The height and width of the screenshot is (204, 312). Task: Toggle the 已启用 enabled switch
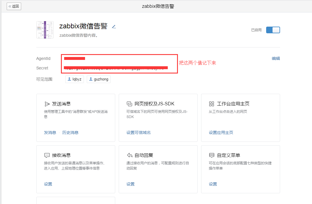tap(273, 30)
